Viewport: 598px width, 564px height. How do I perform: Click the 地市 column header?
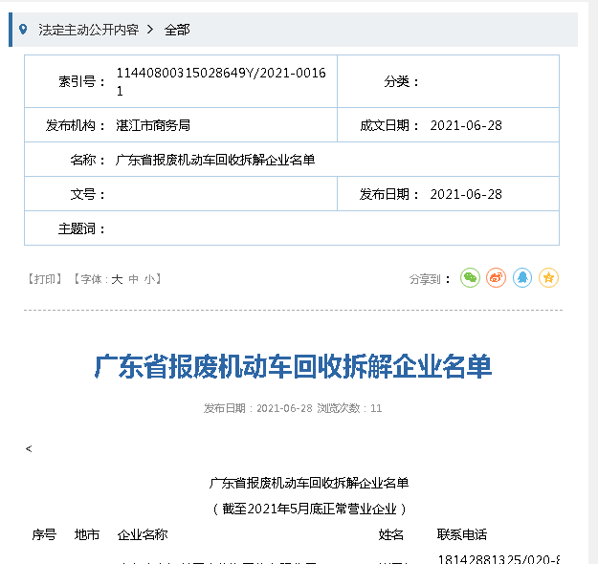click(x=87, y=534)
